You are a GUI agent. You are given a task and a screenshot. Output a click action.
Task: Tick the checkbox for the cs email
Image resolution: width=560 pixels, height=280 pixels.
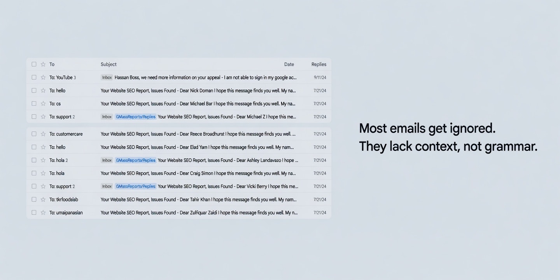pos(34,104)
